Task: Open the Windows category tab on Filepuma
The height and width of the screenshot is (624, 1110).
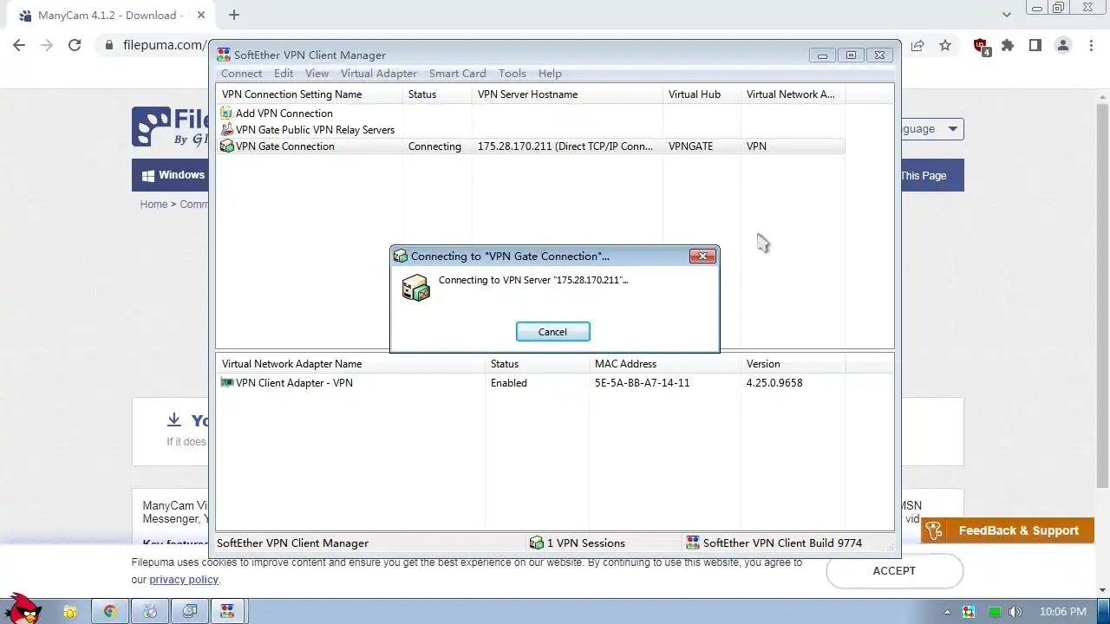Action: pos(172,175)
